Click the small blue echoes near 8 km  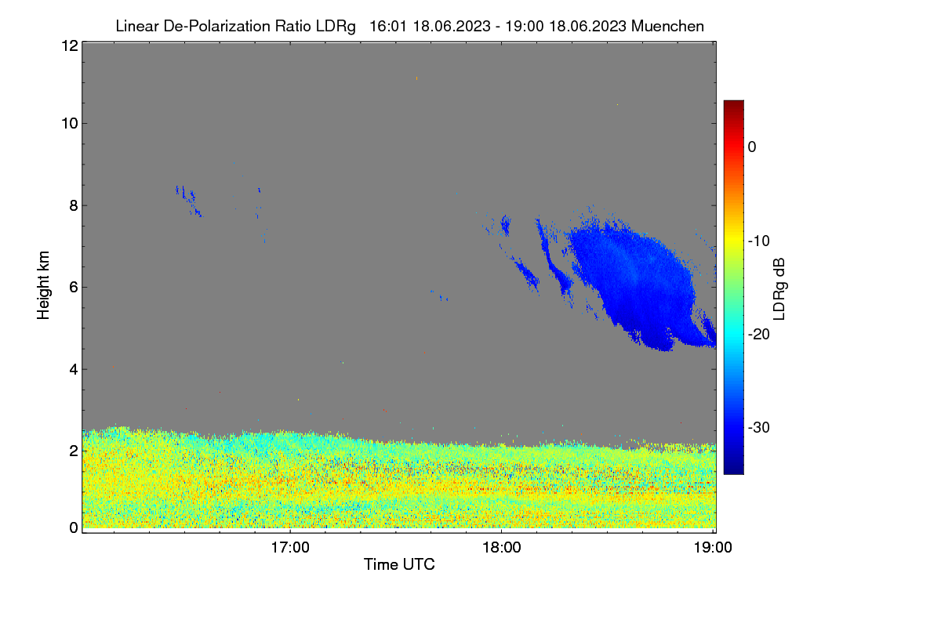190,201
